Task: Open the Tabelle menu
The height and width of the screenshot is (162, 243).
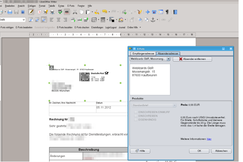Action: coord(52,6)
